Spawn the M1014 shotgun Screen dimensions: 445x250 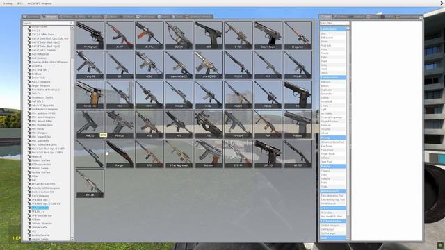[x=238, y=65]
